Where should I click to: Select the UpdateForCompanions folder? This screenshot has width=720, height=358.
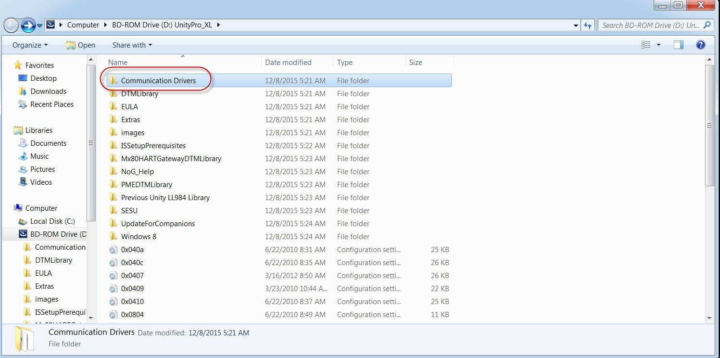pos(158,223)
